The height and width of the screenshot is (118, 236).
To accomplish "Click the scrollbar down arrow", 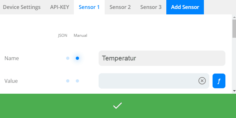I will click(x=234, y=91).
